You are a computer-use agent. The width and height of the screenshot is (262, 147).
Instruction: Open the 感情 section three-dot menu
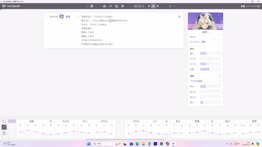click(219, 76)
